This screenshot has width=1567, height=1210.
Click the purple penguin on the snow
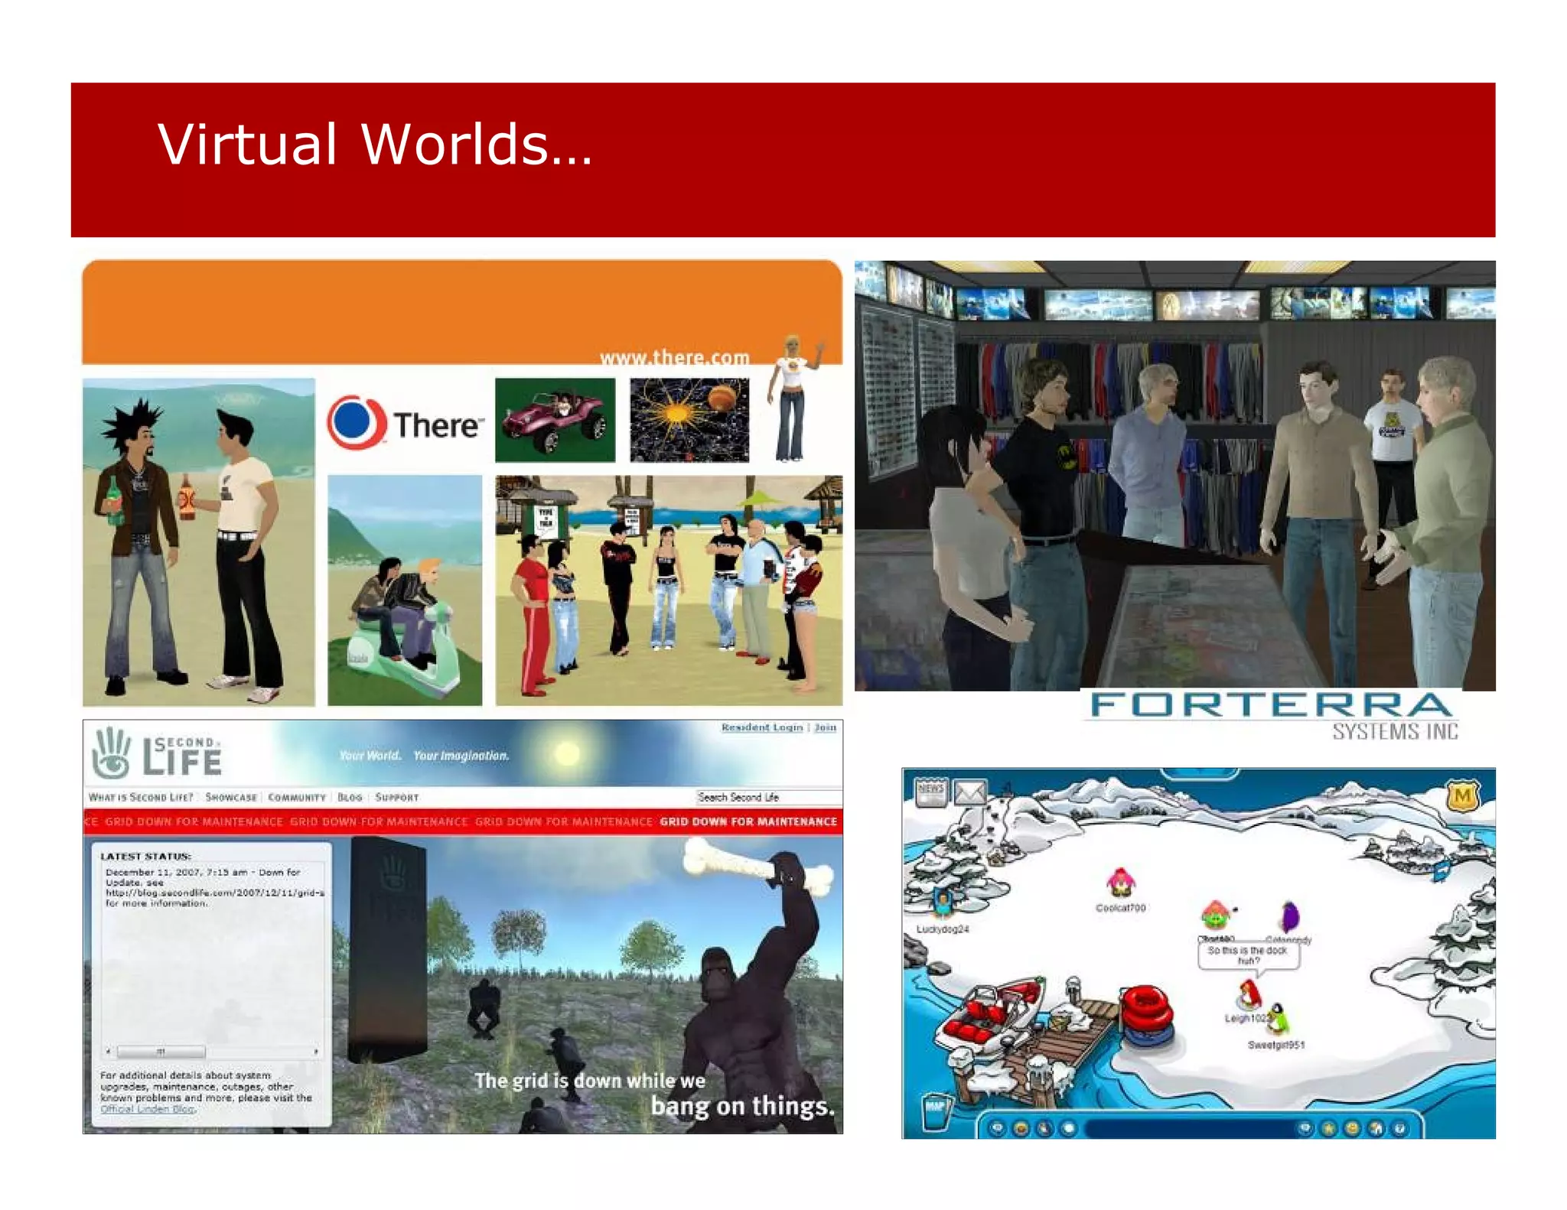pyautogui.click(x=1289, y=916)
